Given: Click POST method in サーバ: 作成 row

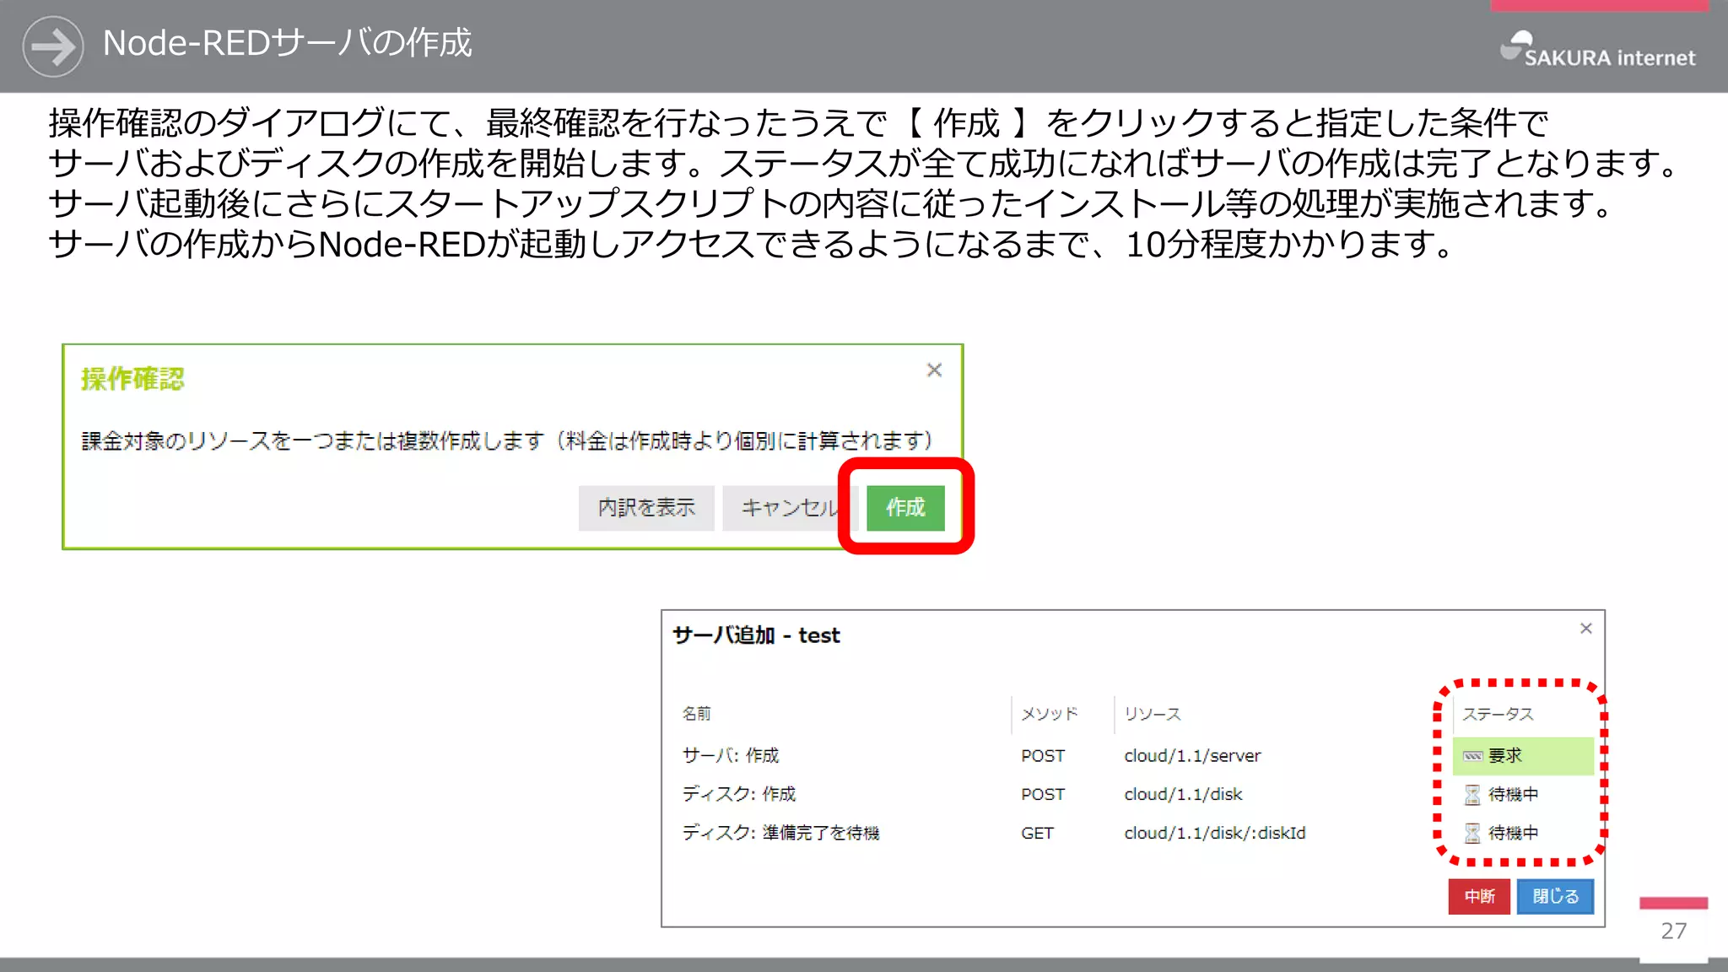Looking at the screenshot, I should point(1043,756).
